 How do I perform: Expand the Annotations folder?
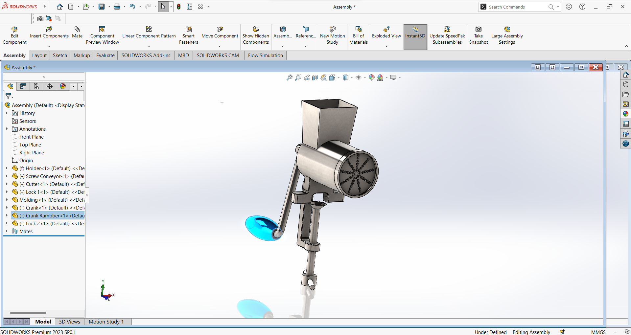7,129
